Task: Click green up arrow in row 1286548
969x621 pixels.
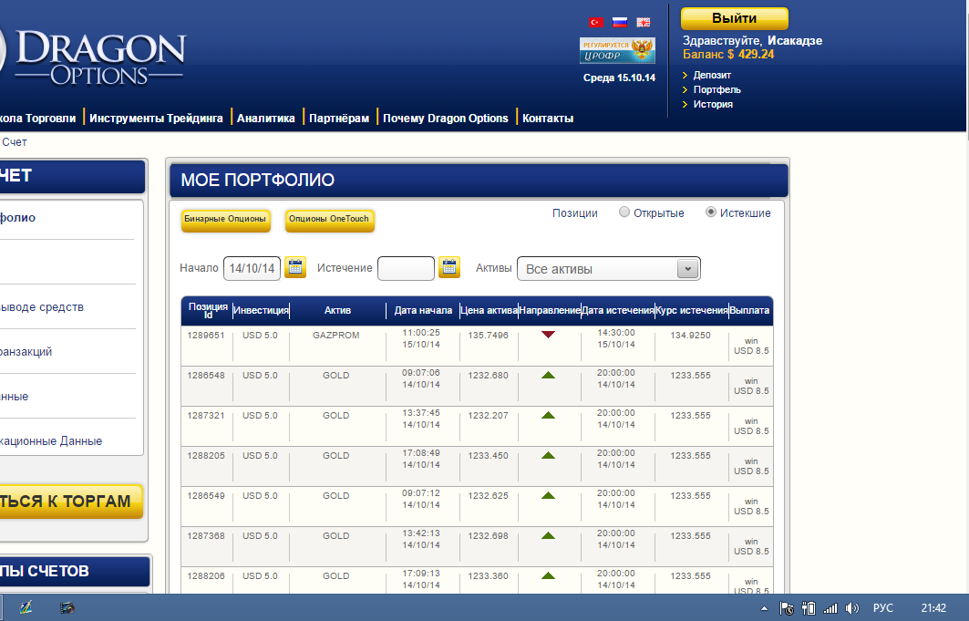Action: tap(548, 375)
